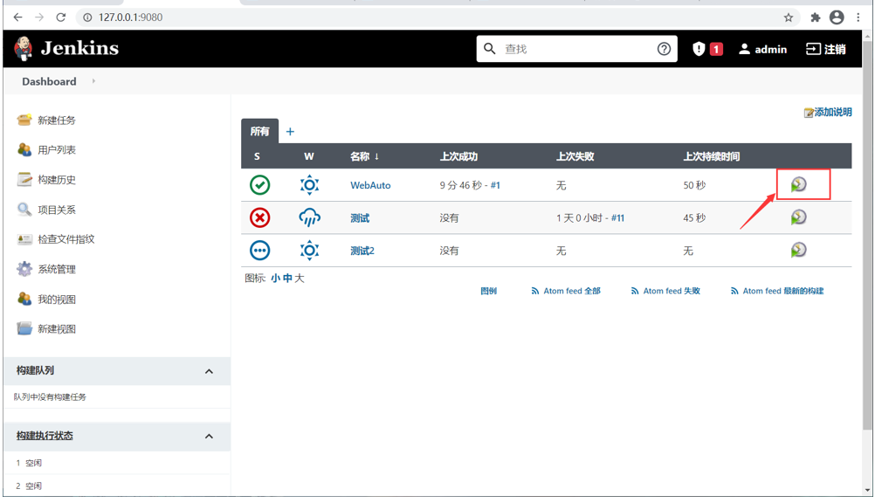Open the admin user profile
Image resolution: width=875 pixels, height=503 pixels.
click(762, 49)
